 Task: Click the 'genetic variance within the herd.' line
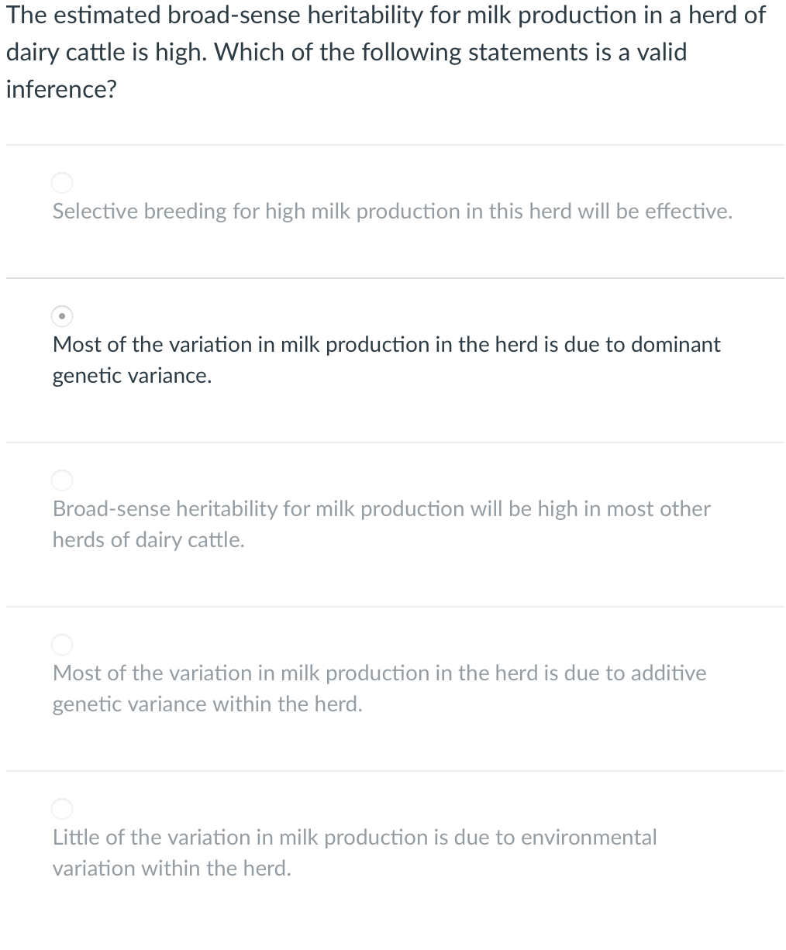click(x=207, y=704)
